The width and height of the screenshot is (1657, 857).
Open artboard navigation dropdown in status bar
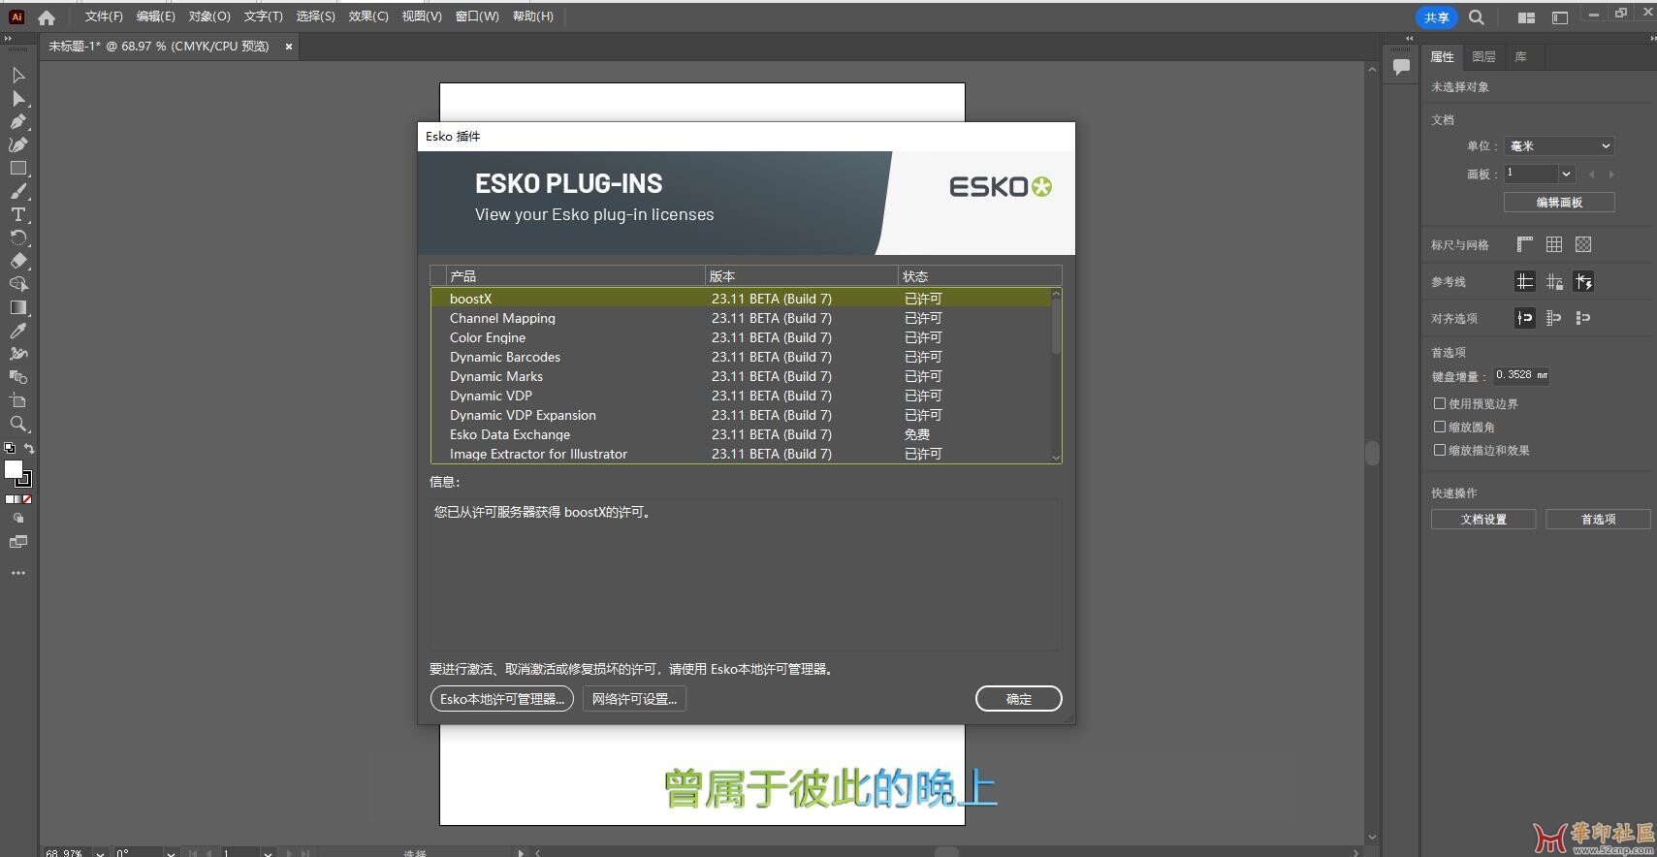tap(268, 853)
